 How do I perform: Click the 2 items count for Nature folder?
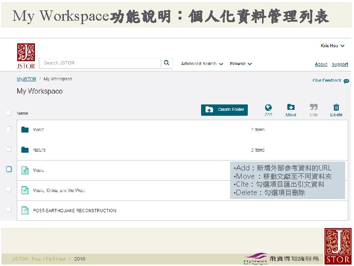(x=258, y=150)
